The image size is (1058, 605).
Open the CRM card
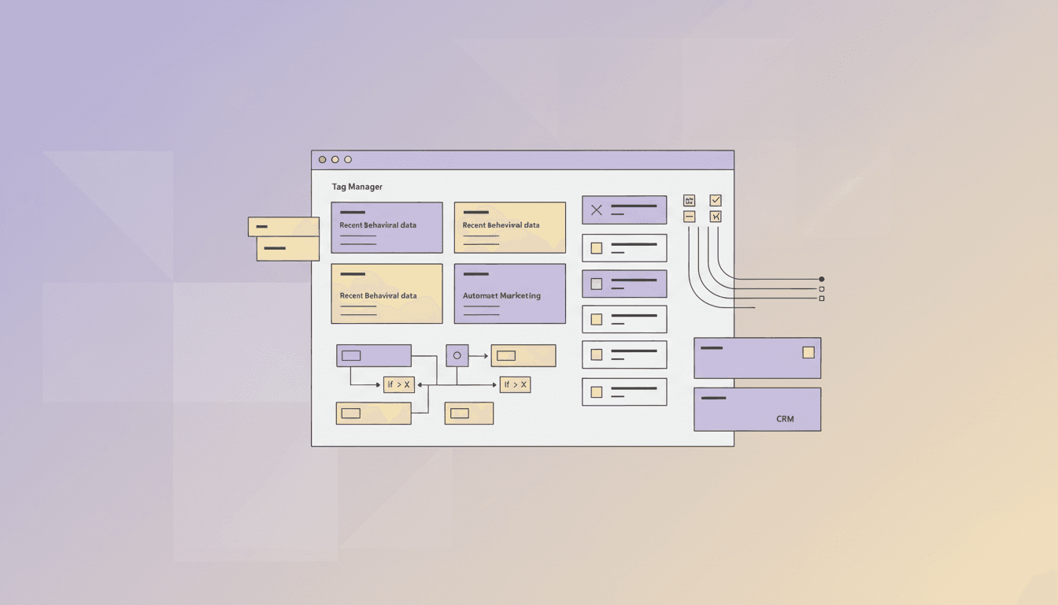[757, 410]
